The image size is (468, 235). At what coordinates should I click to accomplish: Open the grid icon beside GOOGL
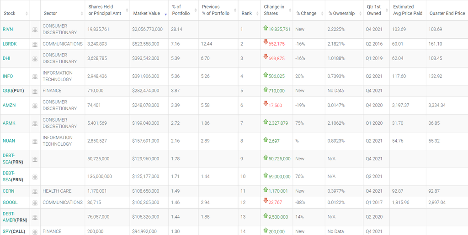[35, 203]
